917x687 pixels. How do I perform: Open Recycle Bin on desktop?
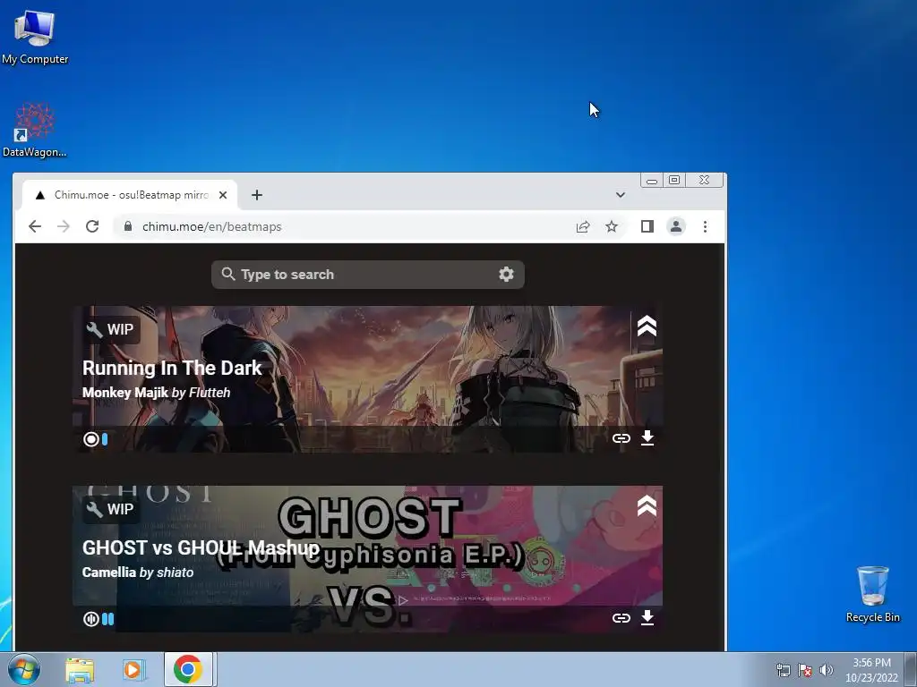tap(872, 594)
